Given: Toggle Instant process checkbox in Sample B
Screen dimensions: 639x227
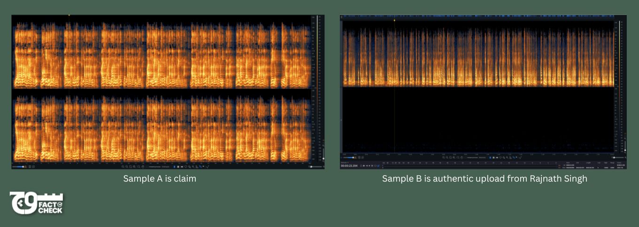Looking at the screenshot, I should tap(466, 158).
